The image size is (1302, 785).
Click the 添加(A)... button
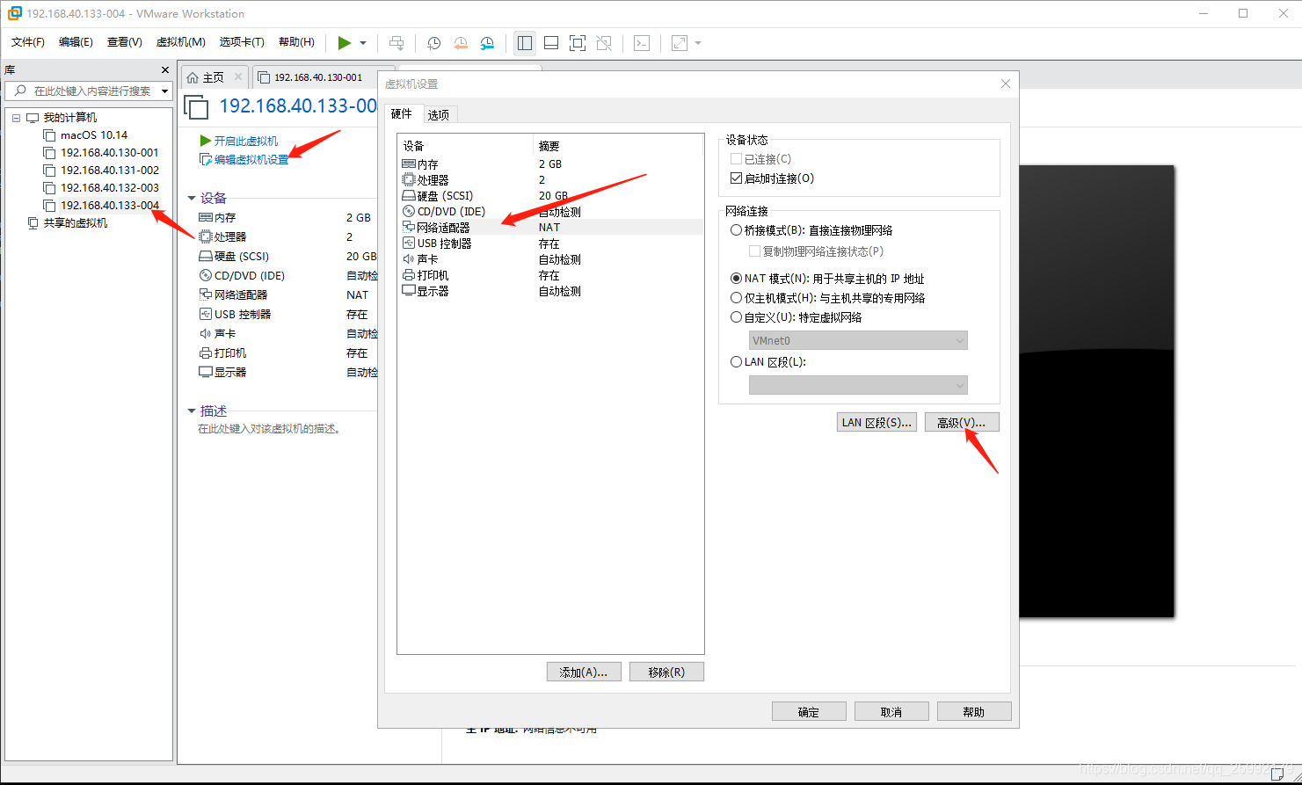584,672
